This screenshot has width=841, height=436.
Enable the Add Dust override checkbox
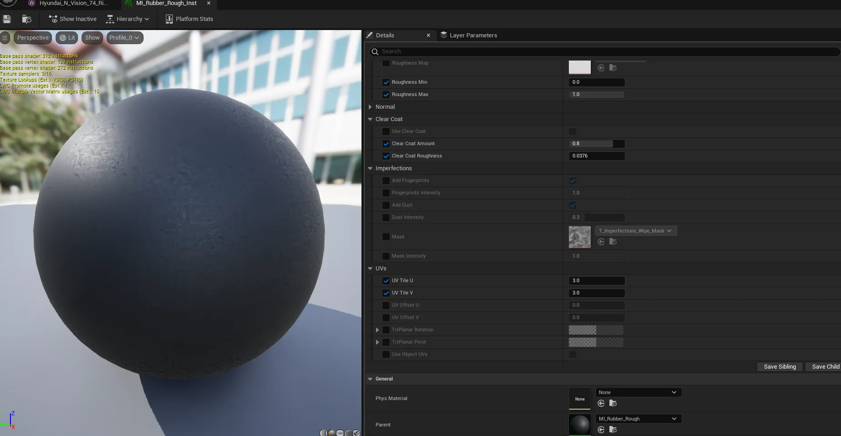[386, 205]
